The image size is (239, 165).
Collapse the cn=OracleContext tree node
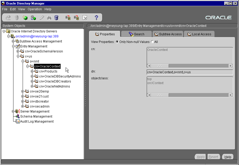pyautogui.click(x=27, y=66)
